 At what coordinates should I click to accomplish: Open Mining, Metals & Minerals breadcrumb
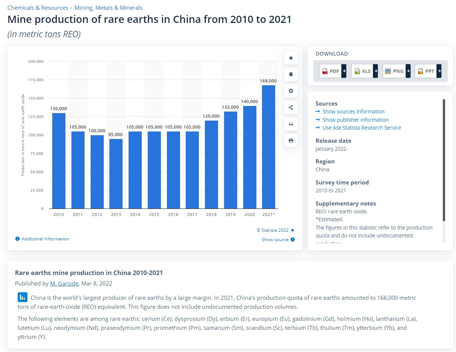[x=109, y=8]
